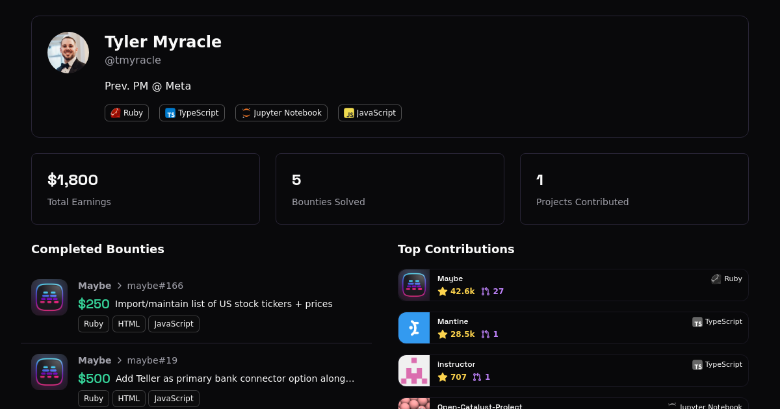Image resolution: width=780 pixels, height=409 pixels.
Task: Click the Instructor logo in Top Contributions
Action: pos(414,371)
